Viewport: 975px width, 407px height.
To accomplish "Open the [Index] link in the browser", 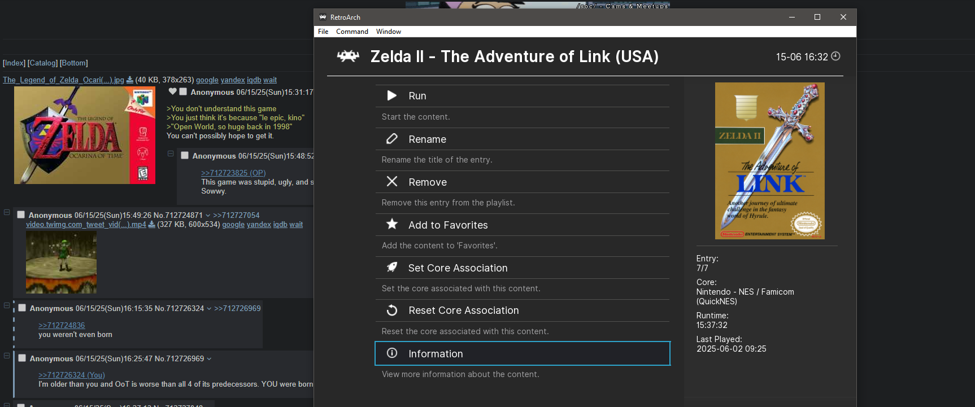I will pos(14,63).
